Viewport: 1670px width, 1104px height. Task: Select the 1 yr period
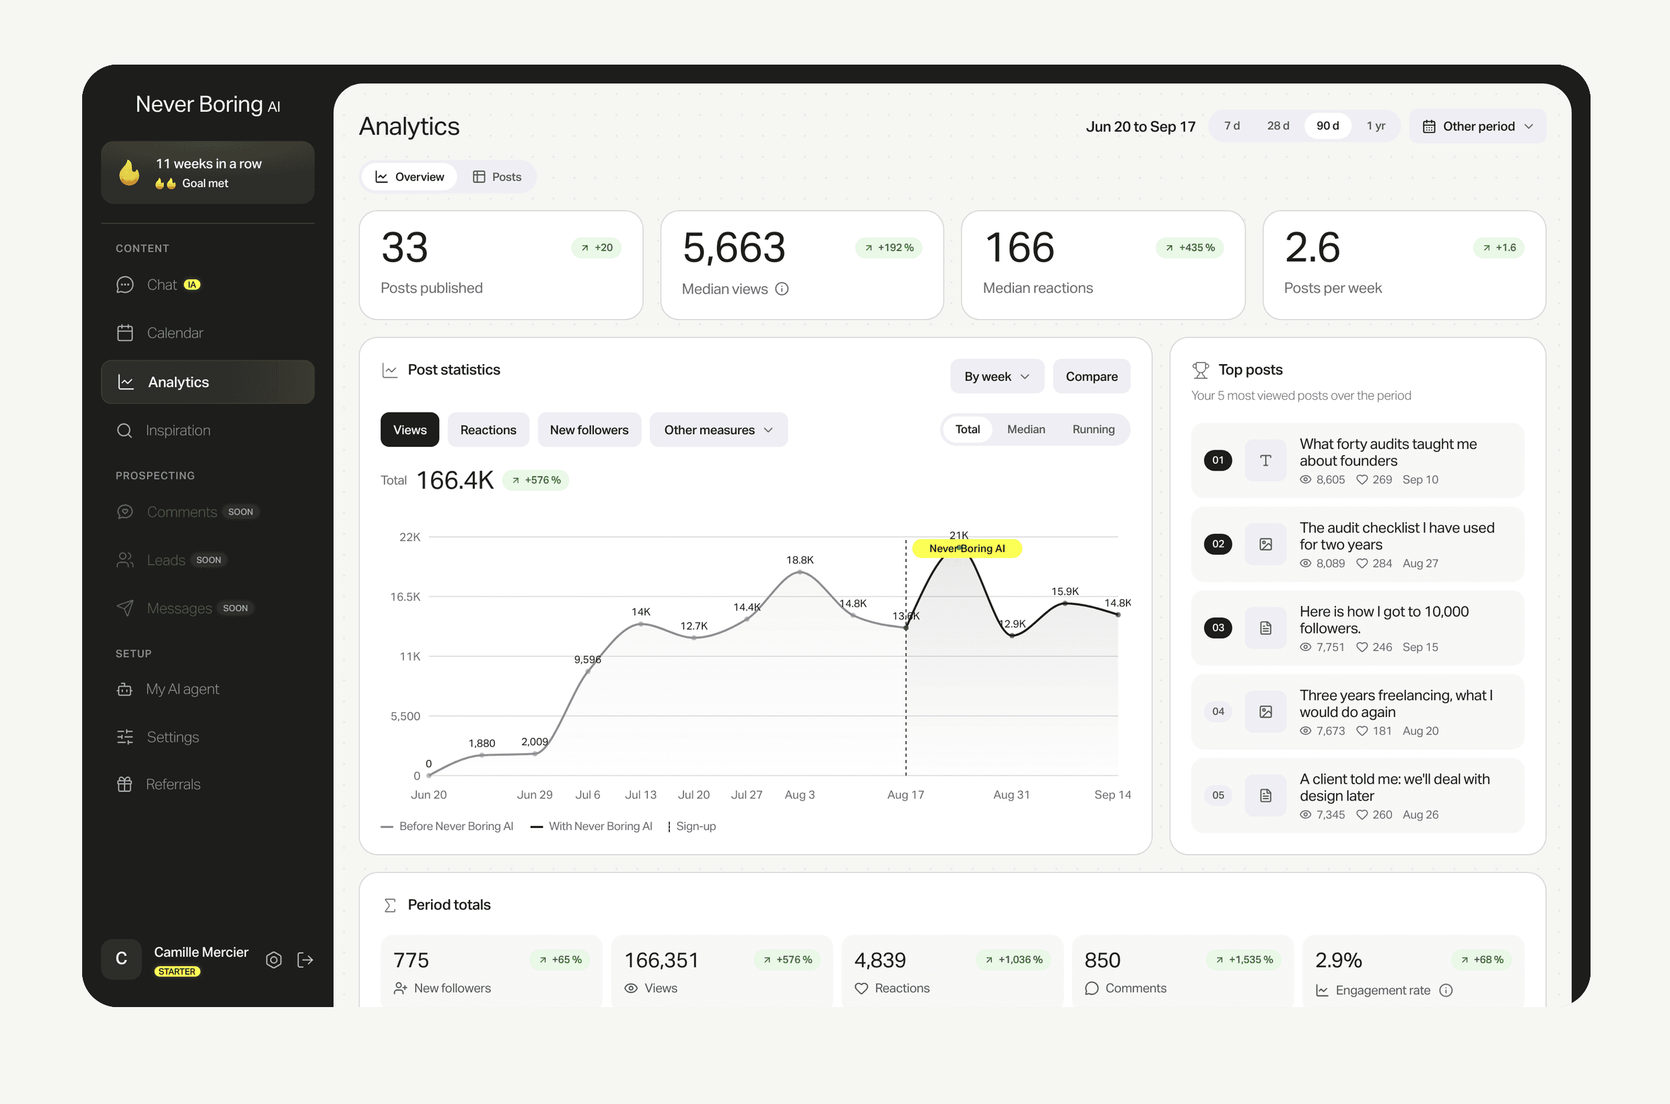[x=1376, y=126]
